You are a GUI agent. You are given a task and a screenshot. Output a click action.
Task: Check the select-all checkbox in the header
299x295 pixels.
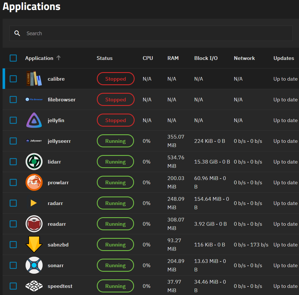click(x=13, y=58)
